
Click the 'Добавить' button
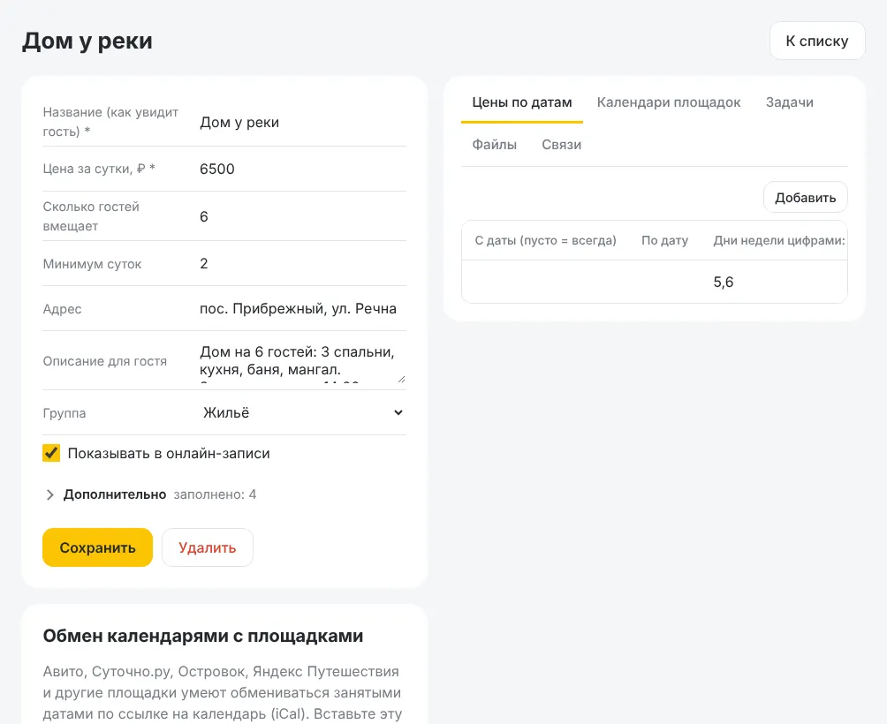(805, 197)
